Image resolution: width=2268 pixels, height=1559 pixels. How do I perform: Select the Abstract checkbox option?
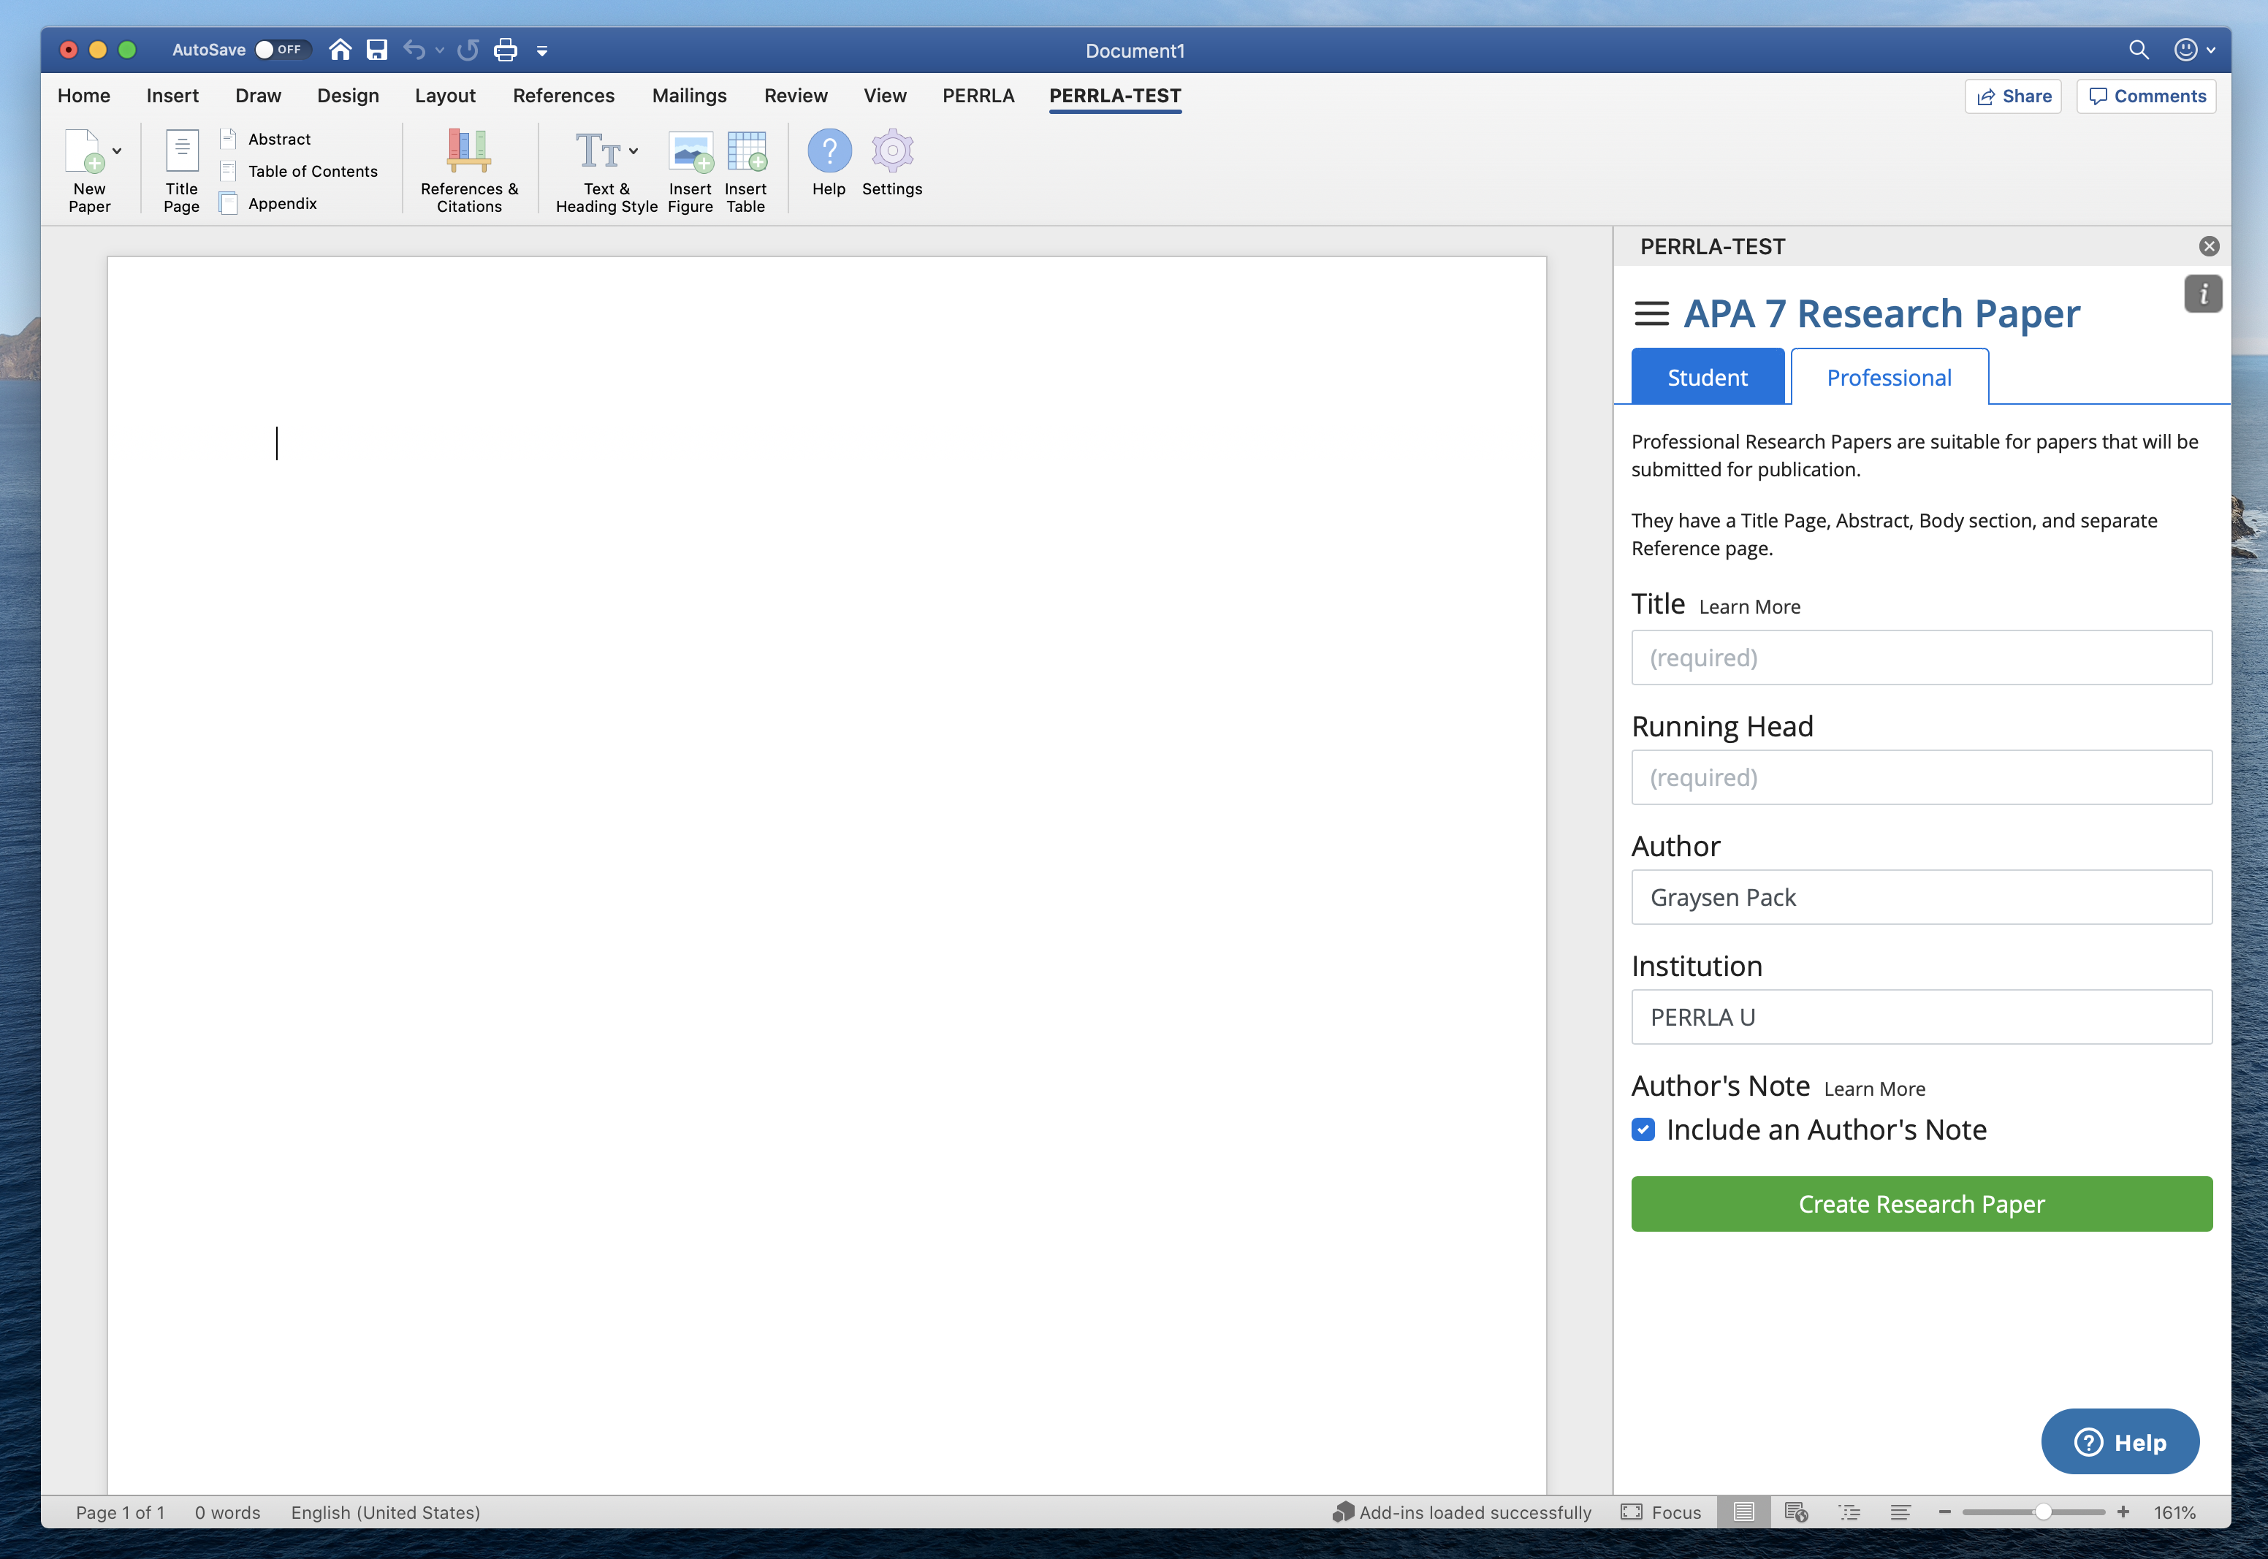[231, 138]
